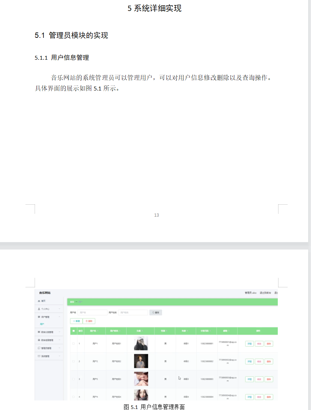This screenshot has height=410, width=311.
Task: Expand the 系统管理 submenu
Action: [59, 356]
